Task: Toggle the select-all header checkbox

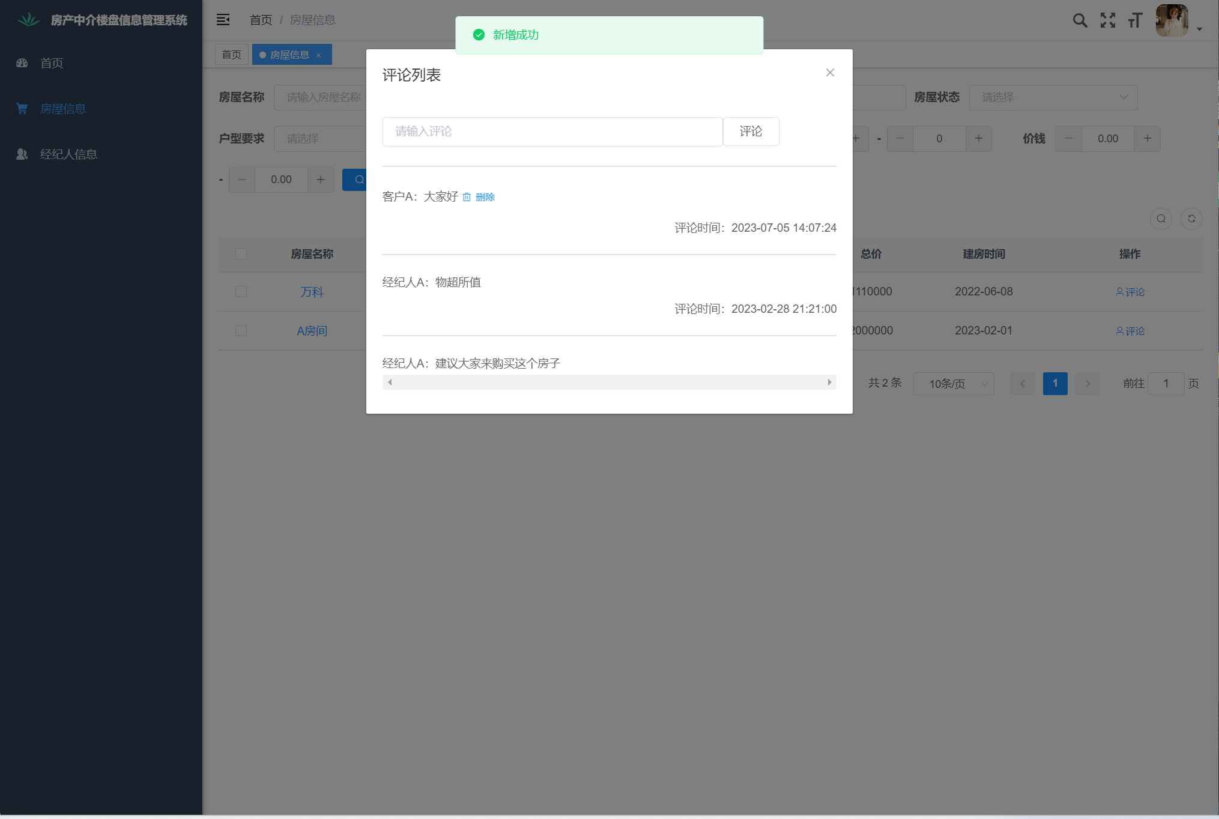Action: (241, 254)
